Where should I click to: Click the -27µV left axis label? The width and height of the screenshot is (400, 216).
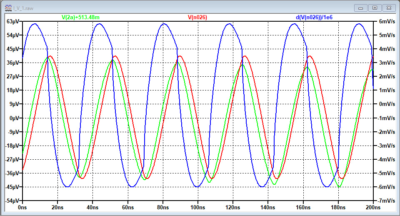pos(12,160)
